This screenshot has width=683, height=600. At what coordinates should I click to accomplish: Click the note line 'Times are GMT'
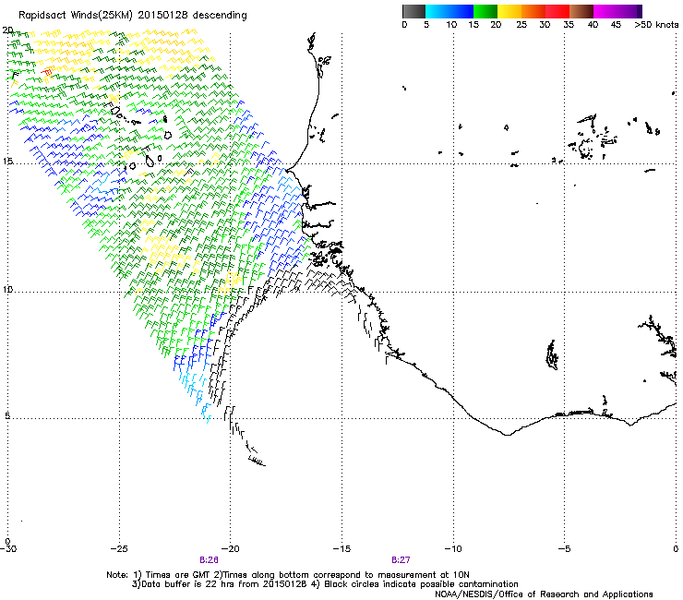point(178,575)
